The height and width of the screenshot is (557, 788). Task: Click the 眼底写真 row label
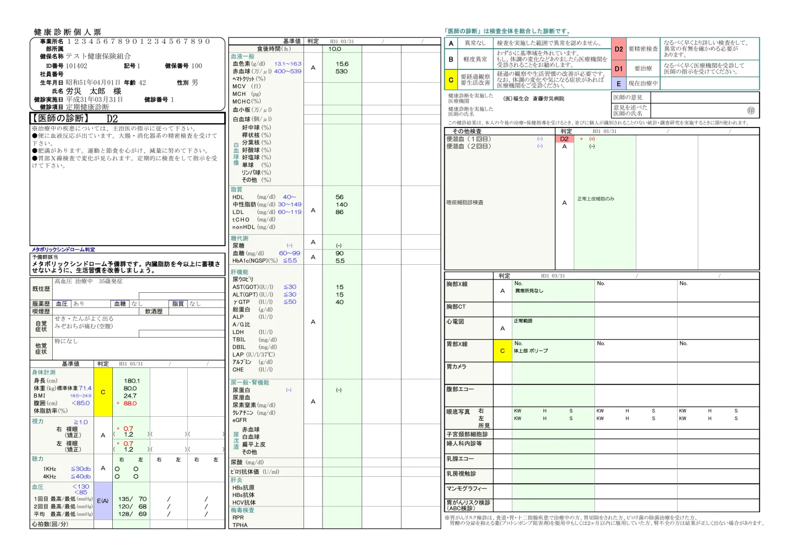coord(458,411)
